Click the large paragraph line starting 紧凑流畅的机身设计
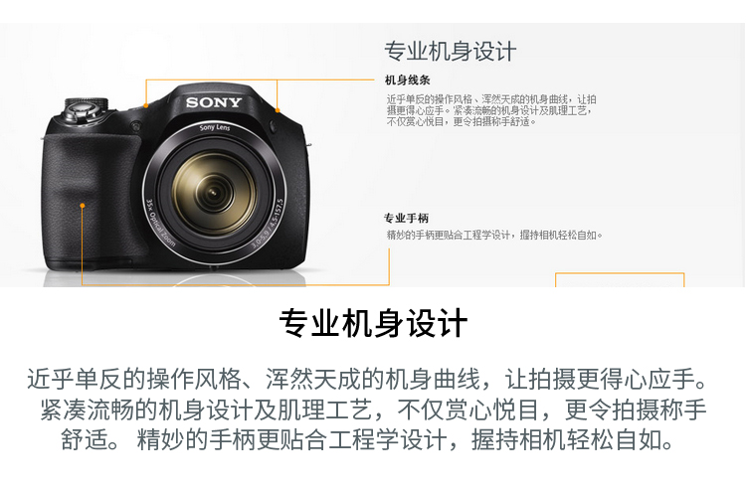The image size is (746, 491). 373,409
